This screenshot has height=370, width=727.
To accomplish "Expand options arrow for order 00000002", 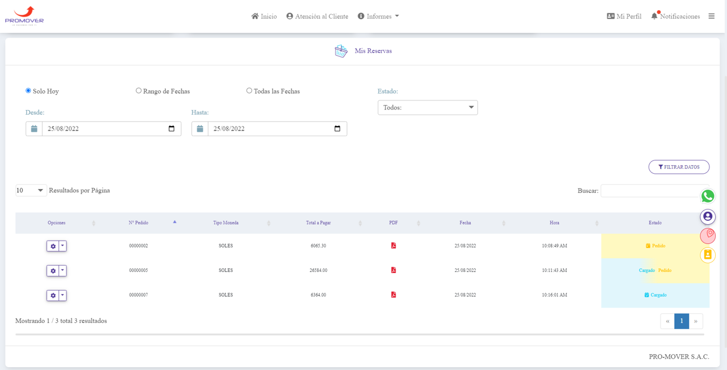I will coord(63,246).
